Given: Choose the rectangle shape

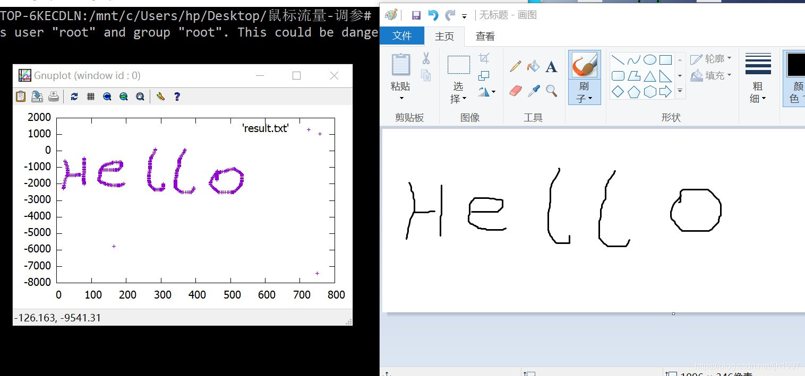Looking at the screenshot, I should coord(666,59).
